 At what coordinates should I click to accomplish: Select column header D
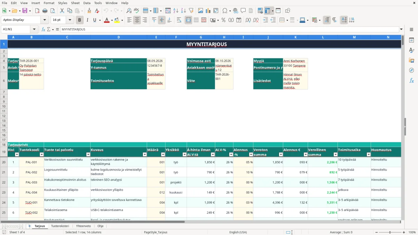[x=118, y=37]
